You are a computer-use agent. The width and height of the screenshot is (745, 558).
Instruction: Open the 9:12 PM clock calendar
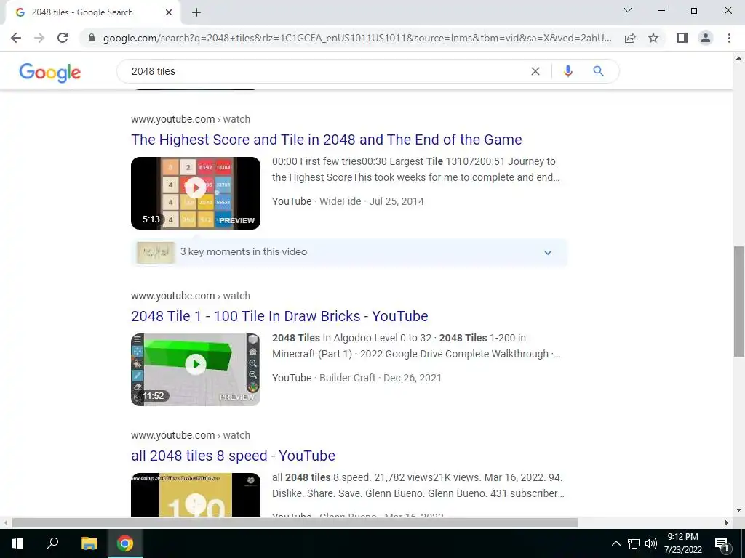(x=682, y=543)
